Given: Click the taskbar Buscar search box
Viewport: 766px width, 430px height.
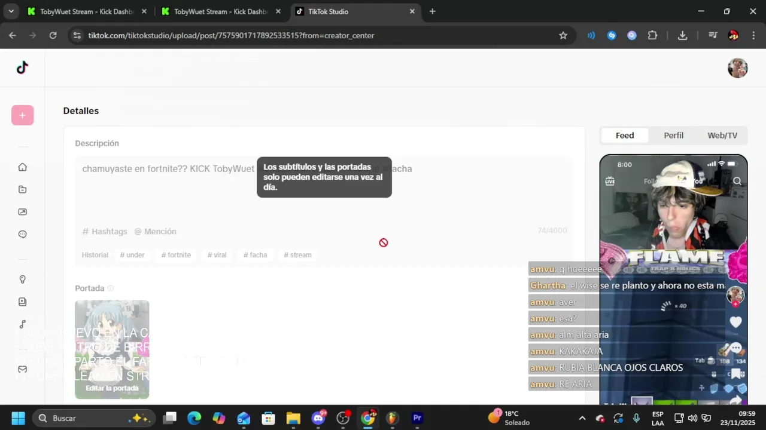Looking at the screenshot, I should (x=95, y=418).
